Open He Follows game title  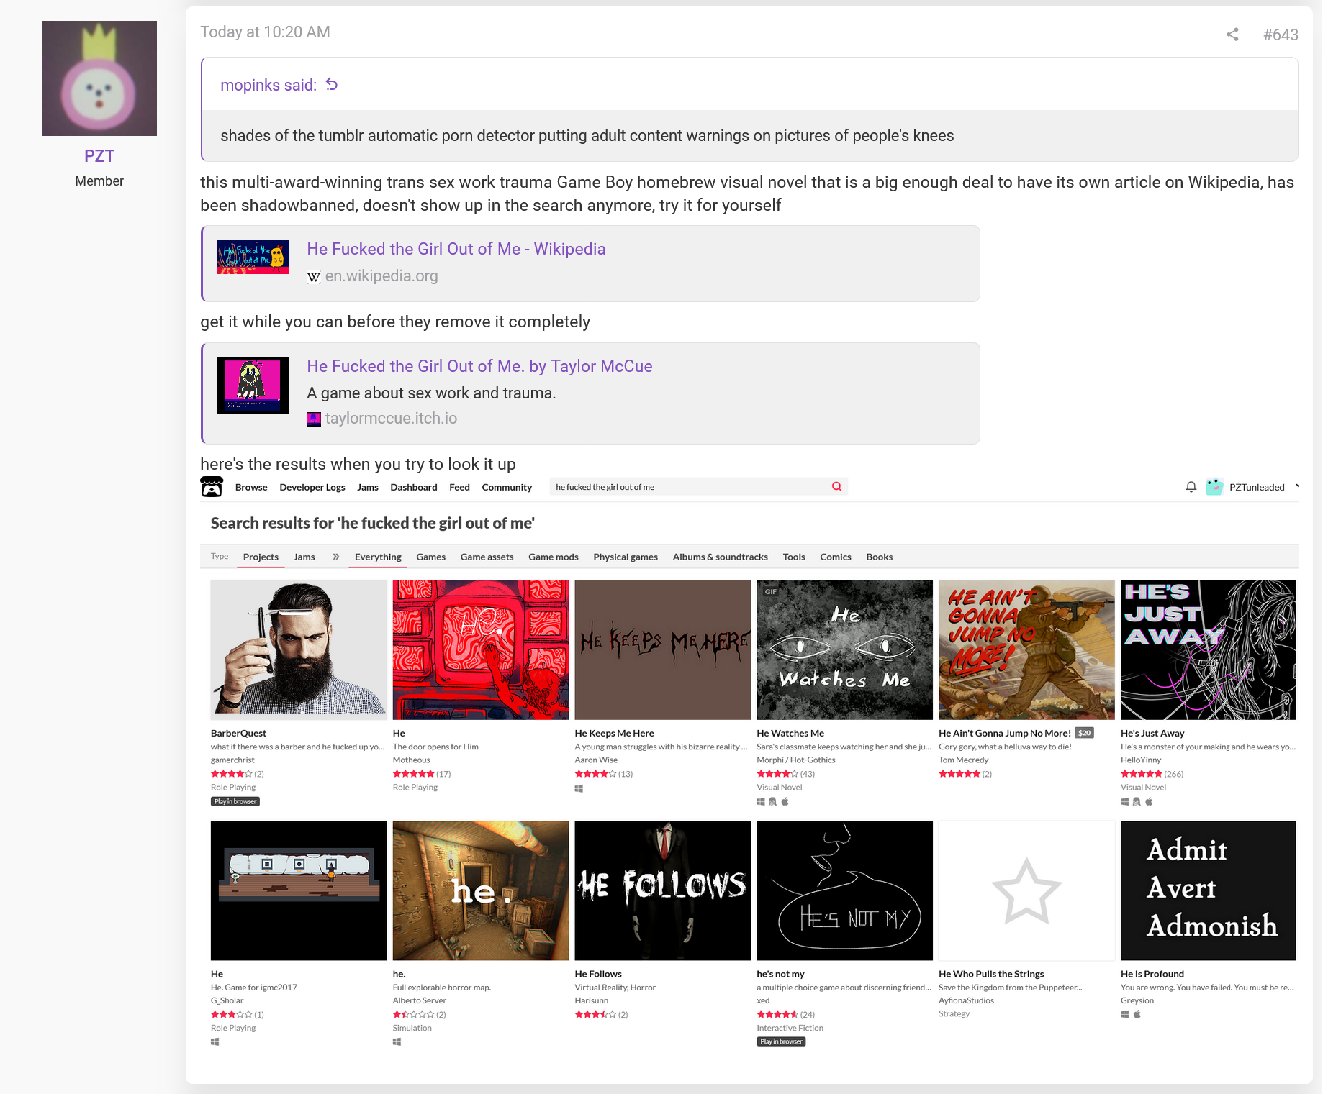(598, 974)
